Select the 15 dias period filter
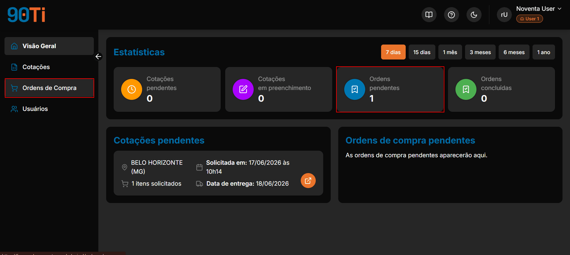This screenshot has width=570, height=255. [422, 52]
